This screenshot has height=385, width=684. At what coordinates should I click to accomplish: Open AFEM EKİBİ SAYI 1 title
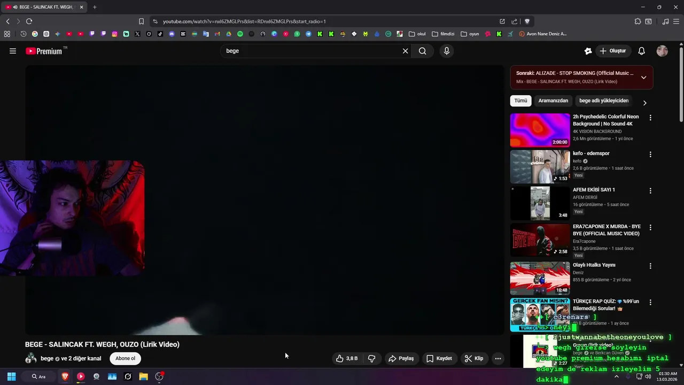[594, 190]
